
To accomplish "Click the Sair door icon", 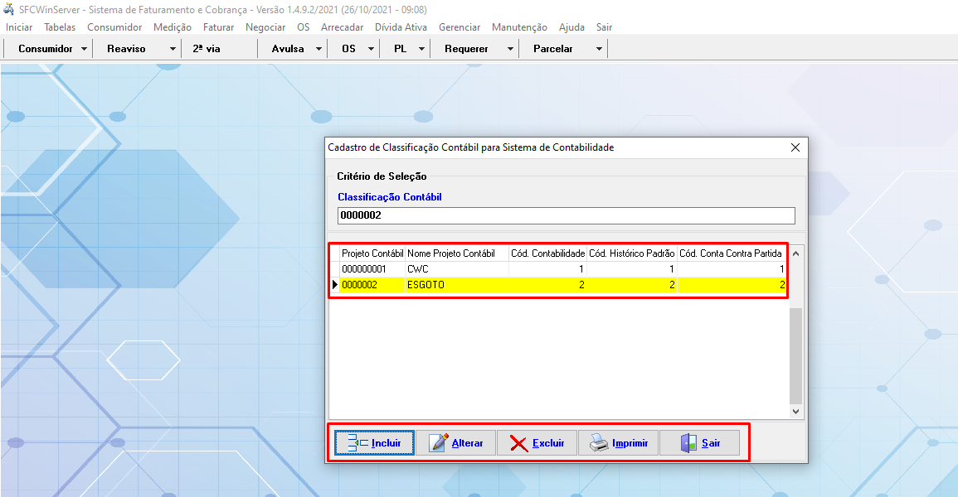I will click(688, 443).
